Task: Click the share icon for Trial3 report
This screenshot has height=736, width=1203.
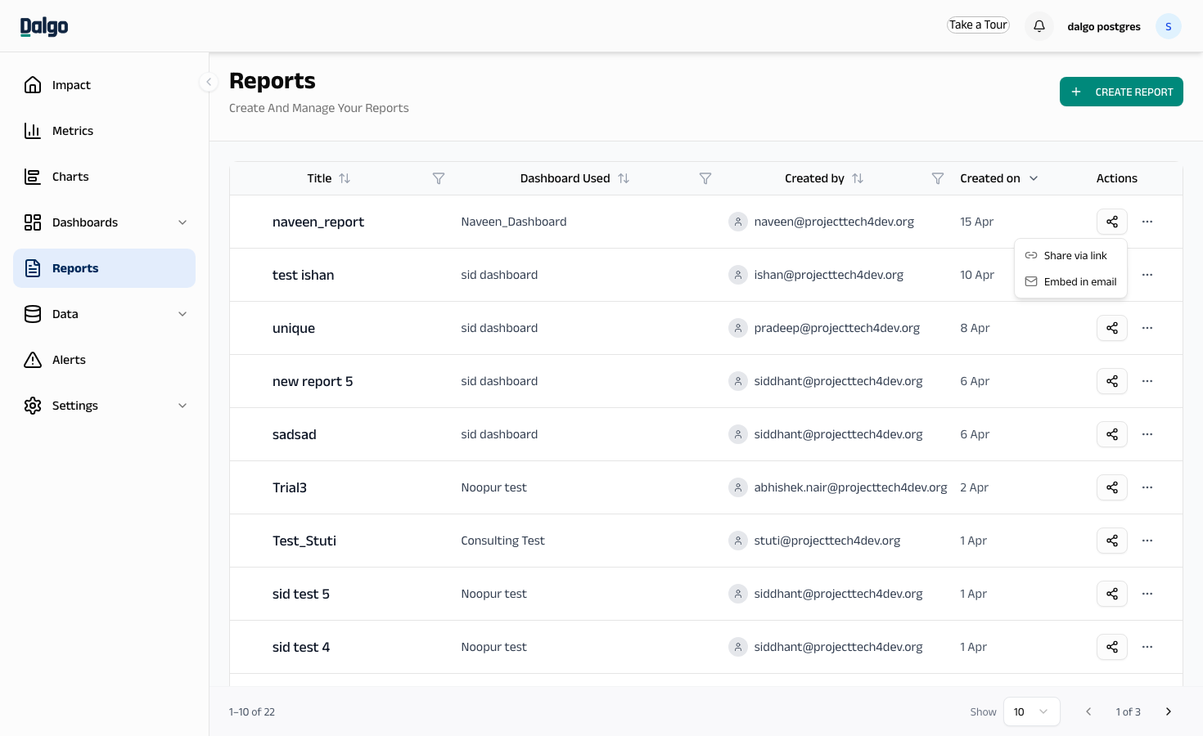Action: click(1112, 487)
